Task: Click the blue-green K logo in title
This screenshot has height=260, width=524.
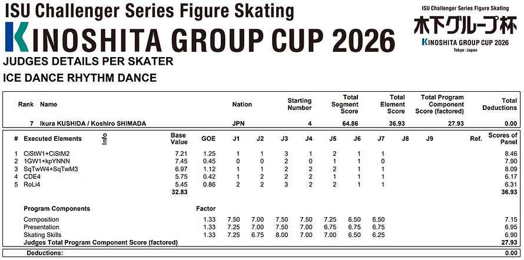Action: (x=16, y=36)
